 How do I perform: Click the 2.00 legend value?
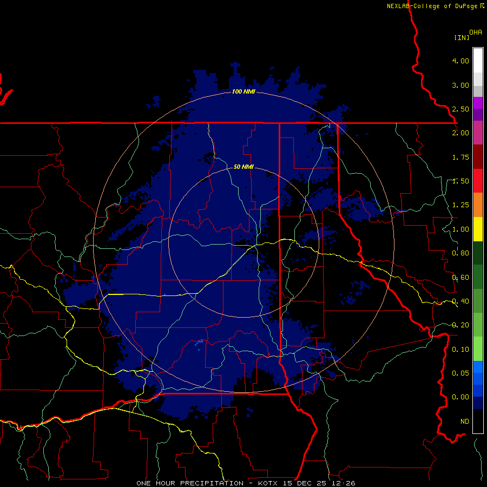pos(460,133)
